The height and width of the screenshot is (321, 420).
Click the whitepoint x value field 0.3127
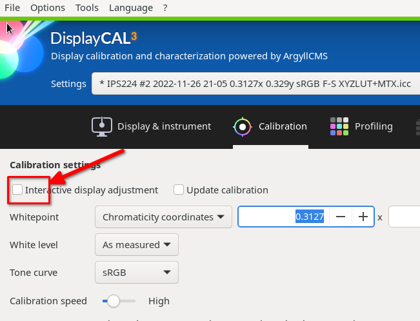click(x=284, y=217)
